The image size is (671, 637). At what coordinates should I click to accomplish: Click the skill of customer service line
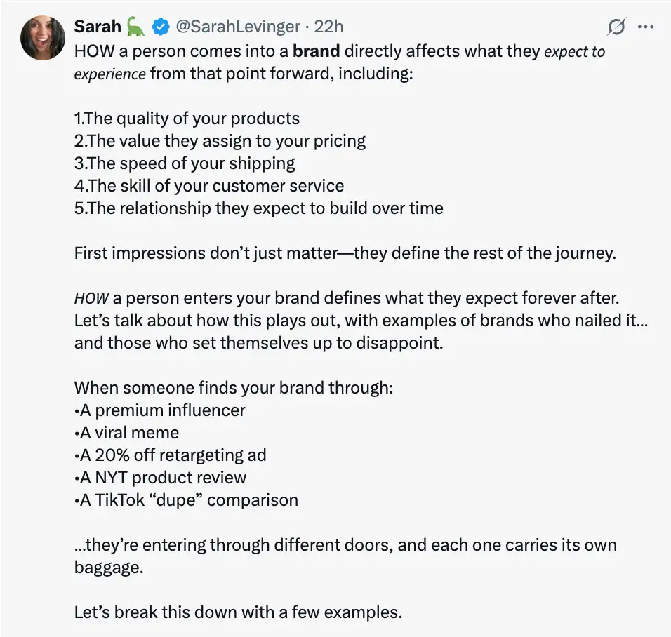(209, 186)
